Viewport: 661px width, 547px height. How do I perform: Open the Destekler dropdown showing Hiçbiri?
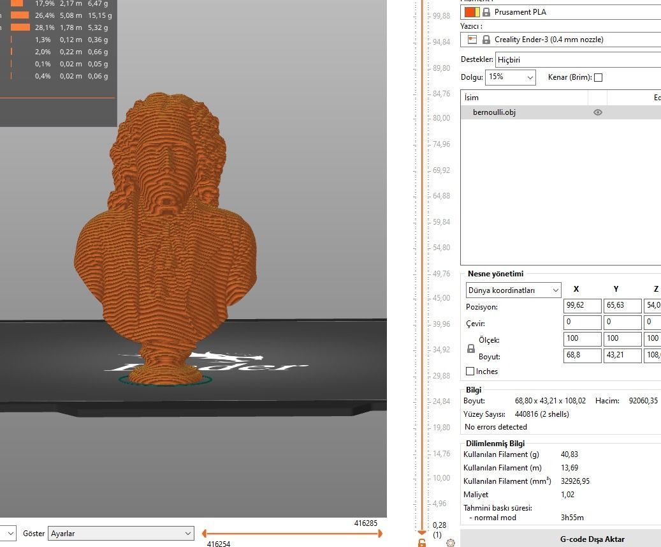pos(578,59)
